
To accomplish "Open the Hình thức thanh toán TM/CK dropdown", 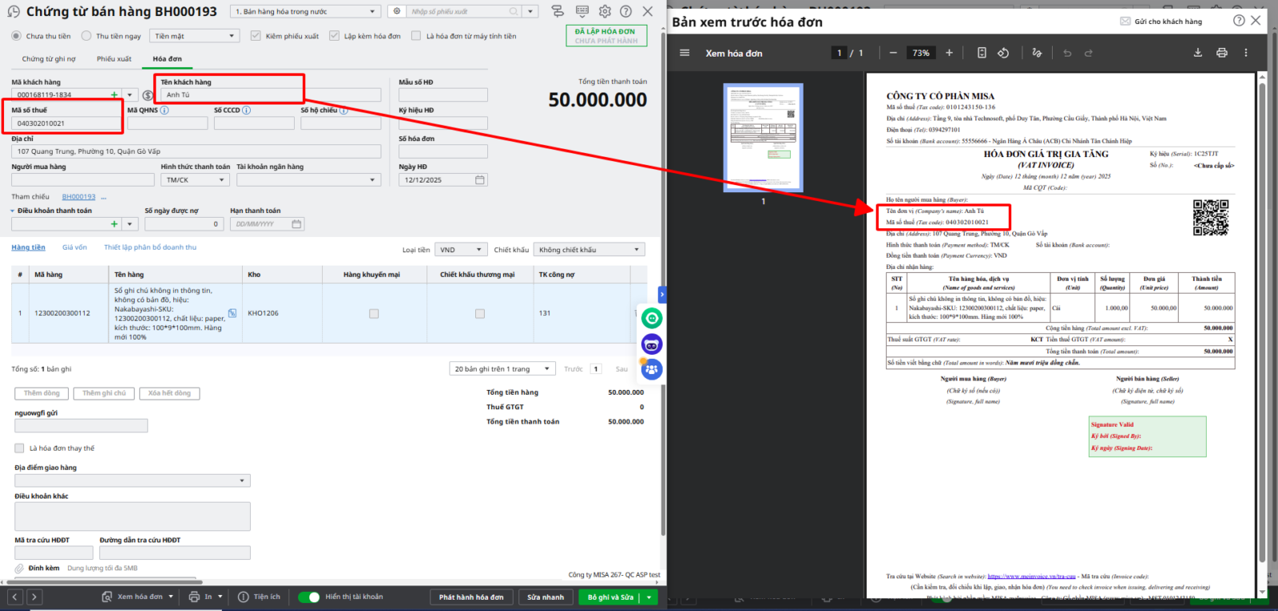I will coord(196,180).
